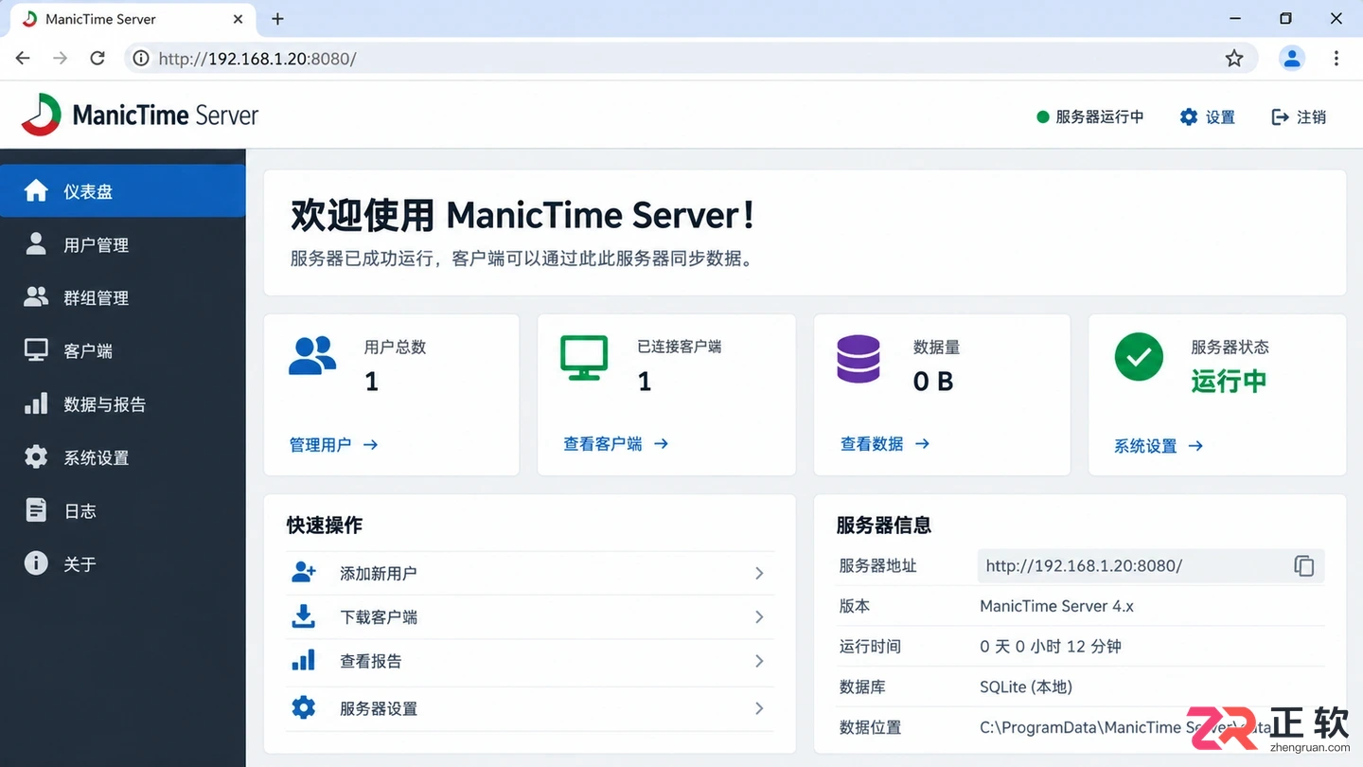Open a new browser tab

pyautogui.click(x=277, y=19)
